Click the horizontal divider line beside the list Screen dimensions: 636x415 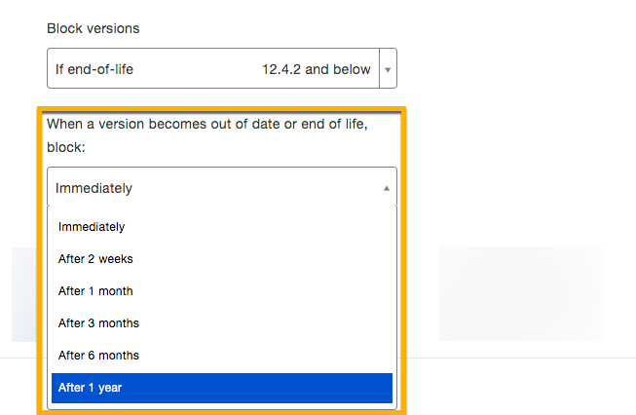coord(521,358)
